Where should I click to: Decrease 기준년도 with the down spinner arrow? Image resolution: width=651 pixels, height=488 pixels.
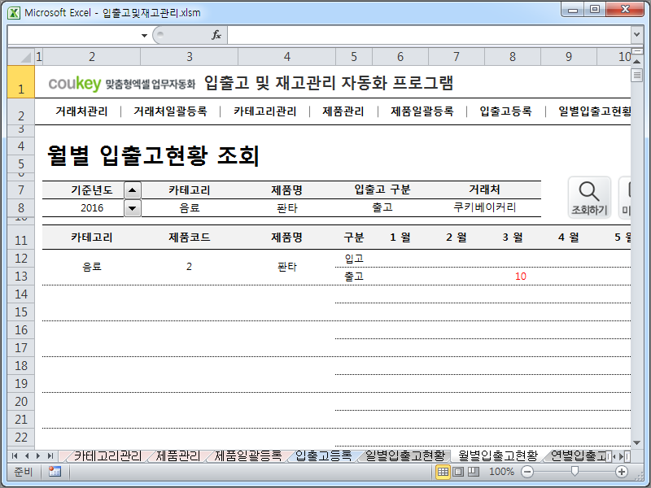(133, 208)
